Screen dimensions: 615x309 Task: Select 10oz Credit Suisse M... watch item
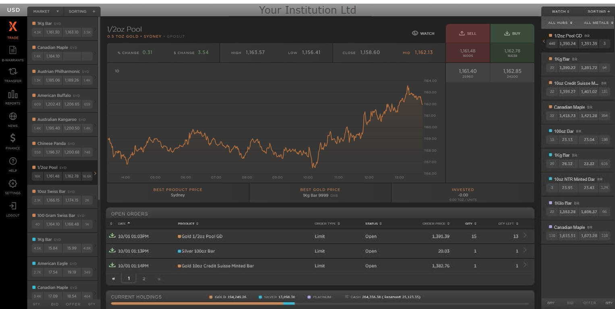point(578,87)
